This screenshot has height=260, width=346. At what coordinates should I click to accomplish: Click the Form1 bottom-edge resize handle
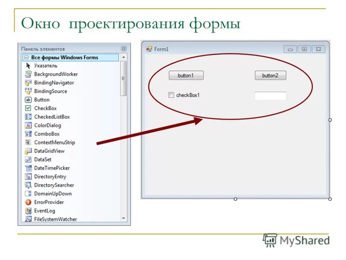(x=235, y=199)
